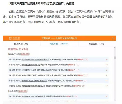Close the 天眼风险 popup with X
The width and height of the screenshot is (122, 104).
113,38
